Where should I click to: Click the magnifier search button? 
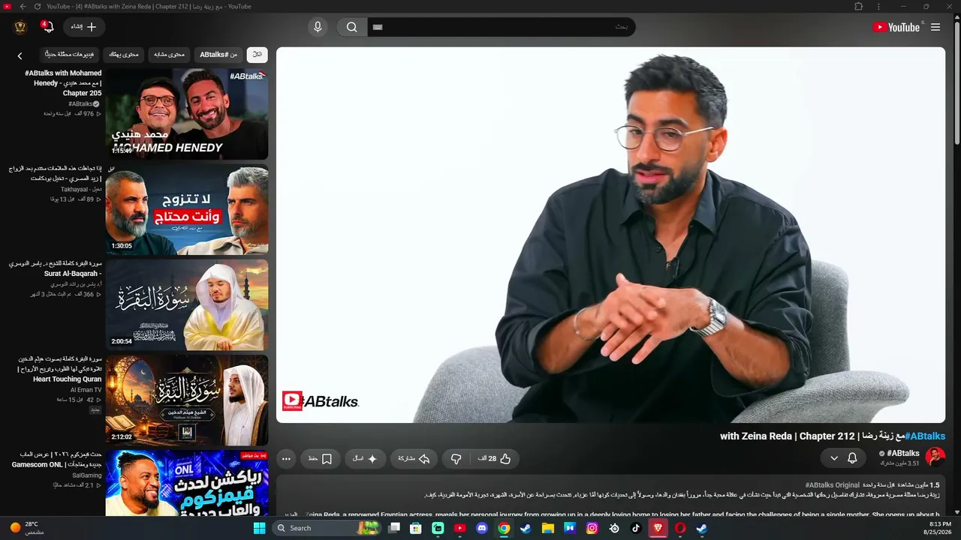tap(351, 27)
